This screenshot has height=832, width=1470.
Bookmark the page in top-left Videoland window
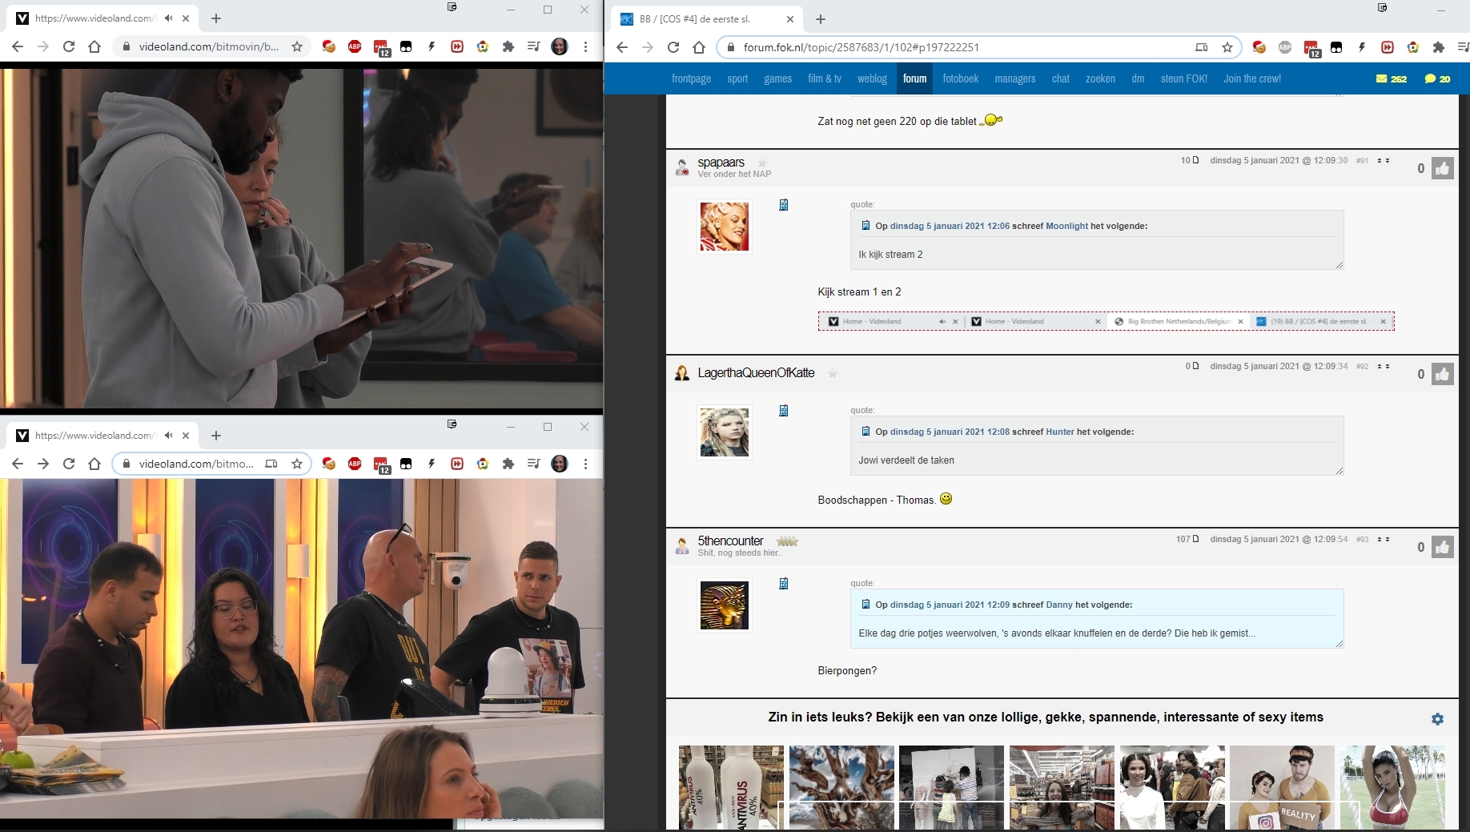pos(297,46)
